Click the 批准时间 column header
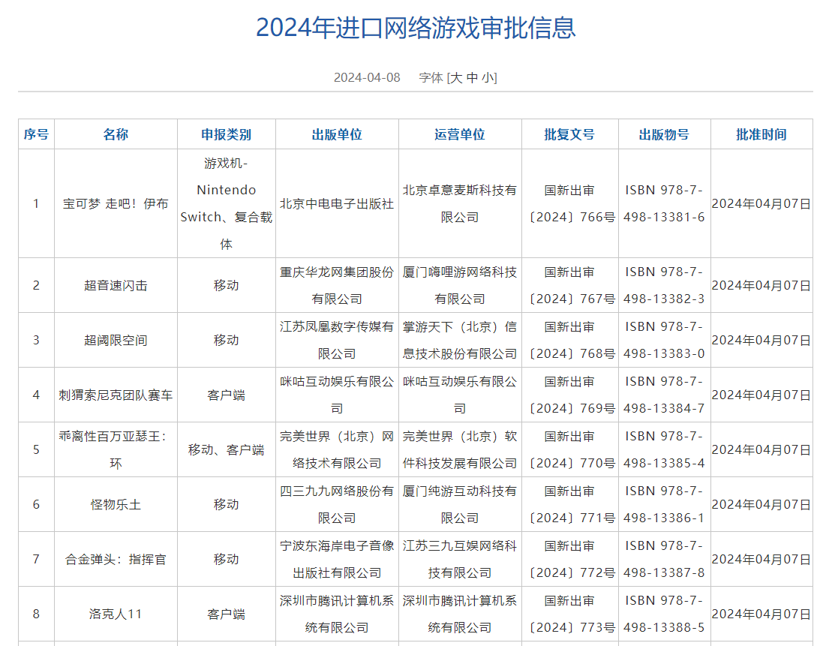820x646 pixels. pyautogui.click(x=761, y=134)
